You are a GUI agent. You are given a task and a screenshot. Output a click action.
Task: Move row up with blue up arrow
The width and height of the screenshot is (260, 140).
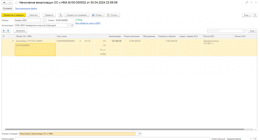[4, 31]
